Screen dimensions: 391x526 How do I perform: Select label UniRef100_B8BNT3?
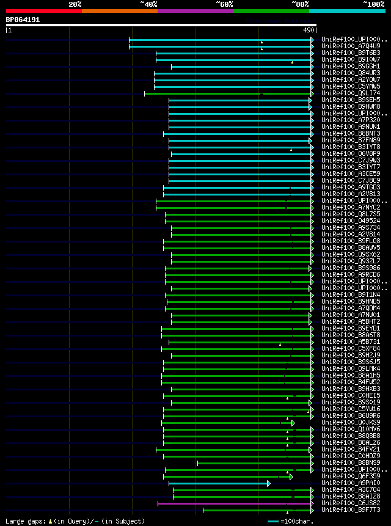(x=351, y=134)
